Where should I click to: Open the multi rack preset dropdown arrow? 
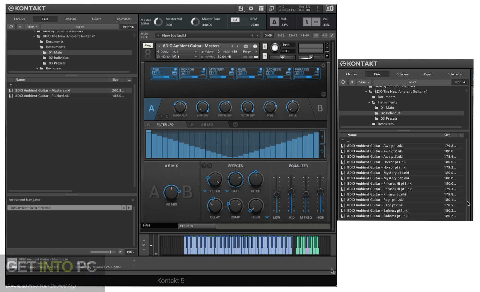click(158, 35)
